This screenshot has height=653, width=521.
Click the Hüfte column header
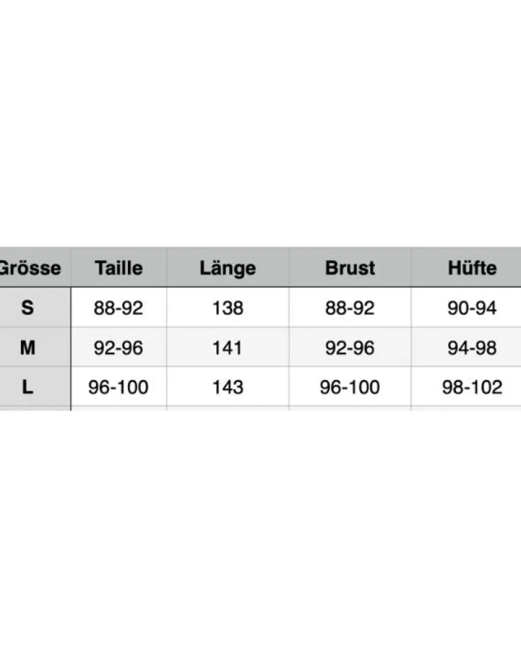pos(472,268)
